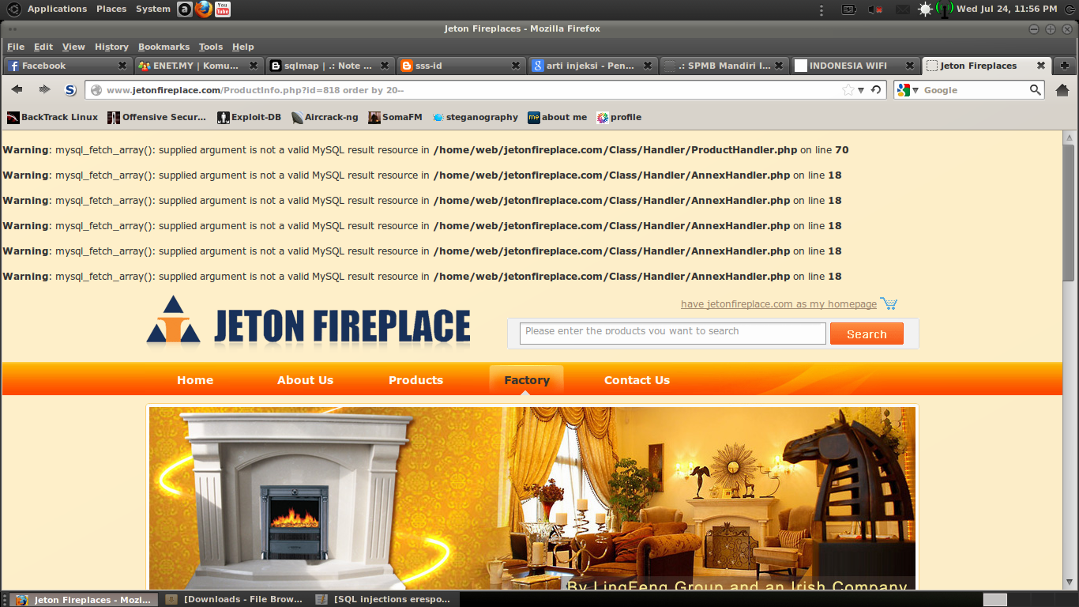Expand the Products navigation item
The width and height of the screenshot is (1079, 607).
point(415,380)
